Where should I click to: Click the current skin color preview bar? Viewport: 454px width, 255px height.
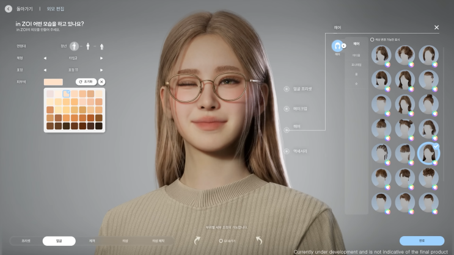pos(53,82)
